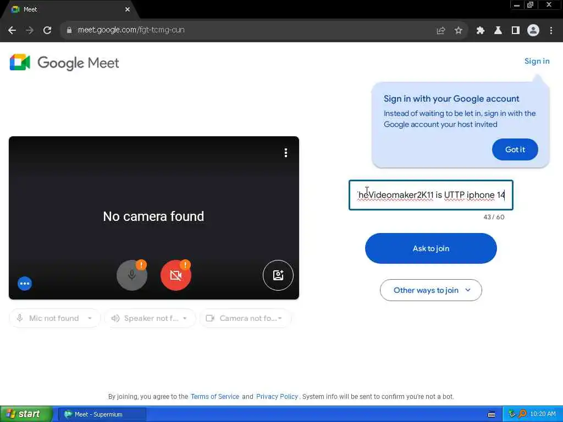Click the address bar URL
The height and width of the screenshot is (422, 563).
pos(131,30)
